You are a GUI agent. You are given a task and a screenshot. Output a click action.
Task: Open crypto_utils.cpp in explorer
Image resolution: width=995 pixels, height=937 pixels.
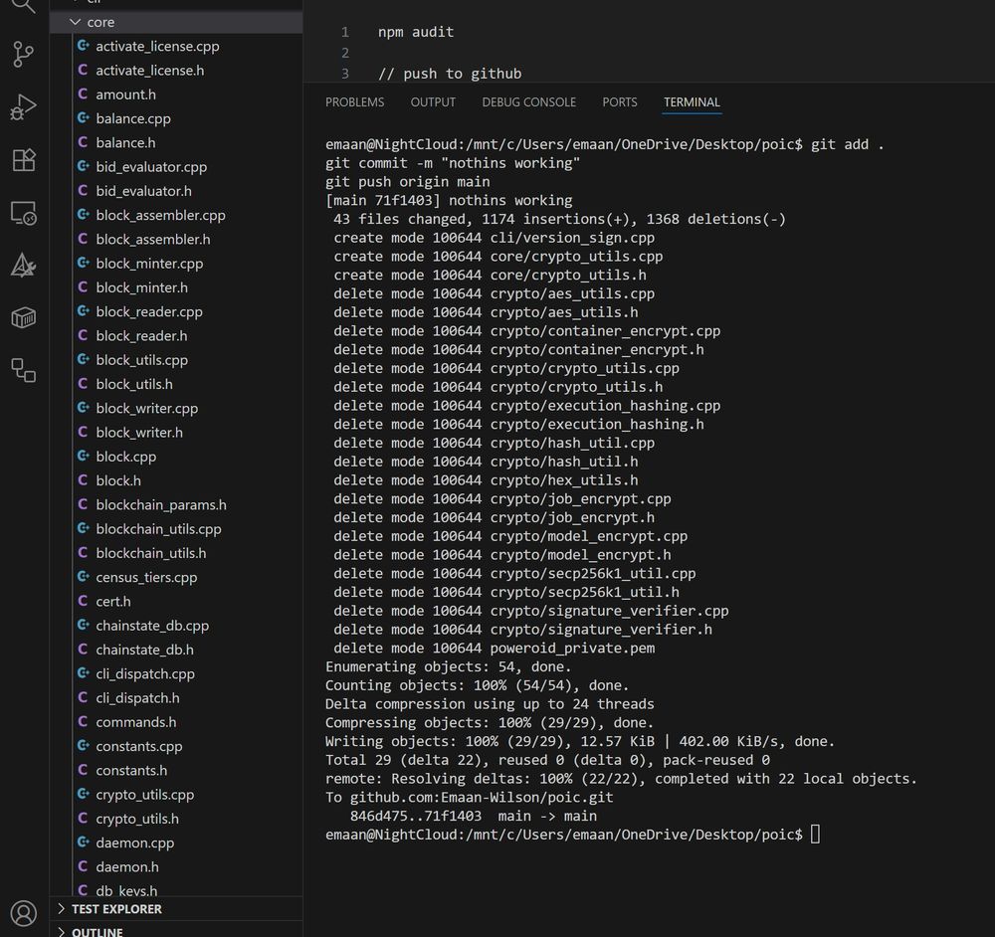[x=176, y=794]
